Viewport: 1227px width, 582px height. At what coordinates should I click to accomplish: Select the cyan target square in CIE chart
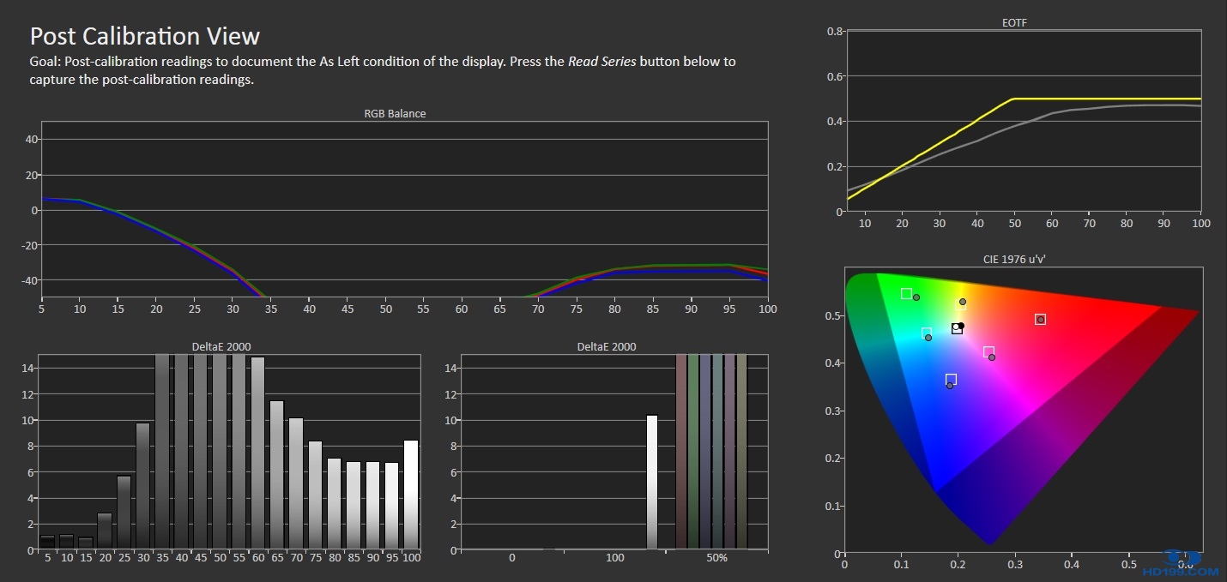(926, 333)
